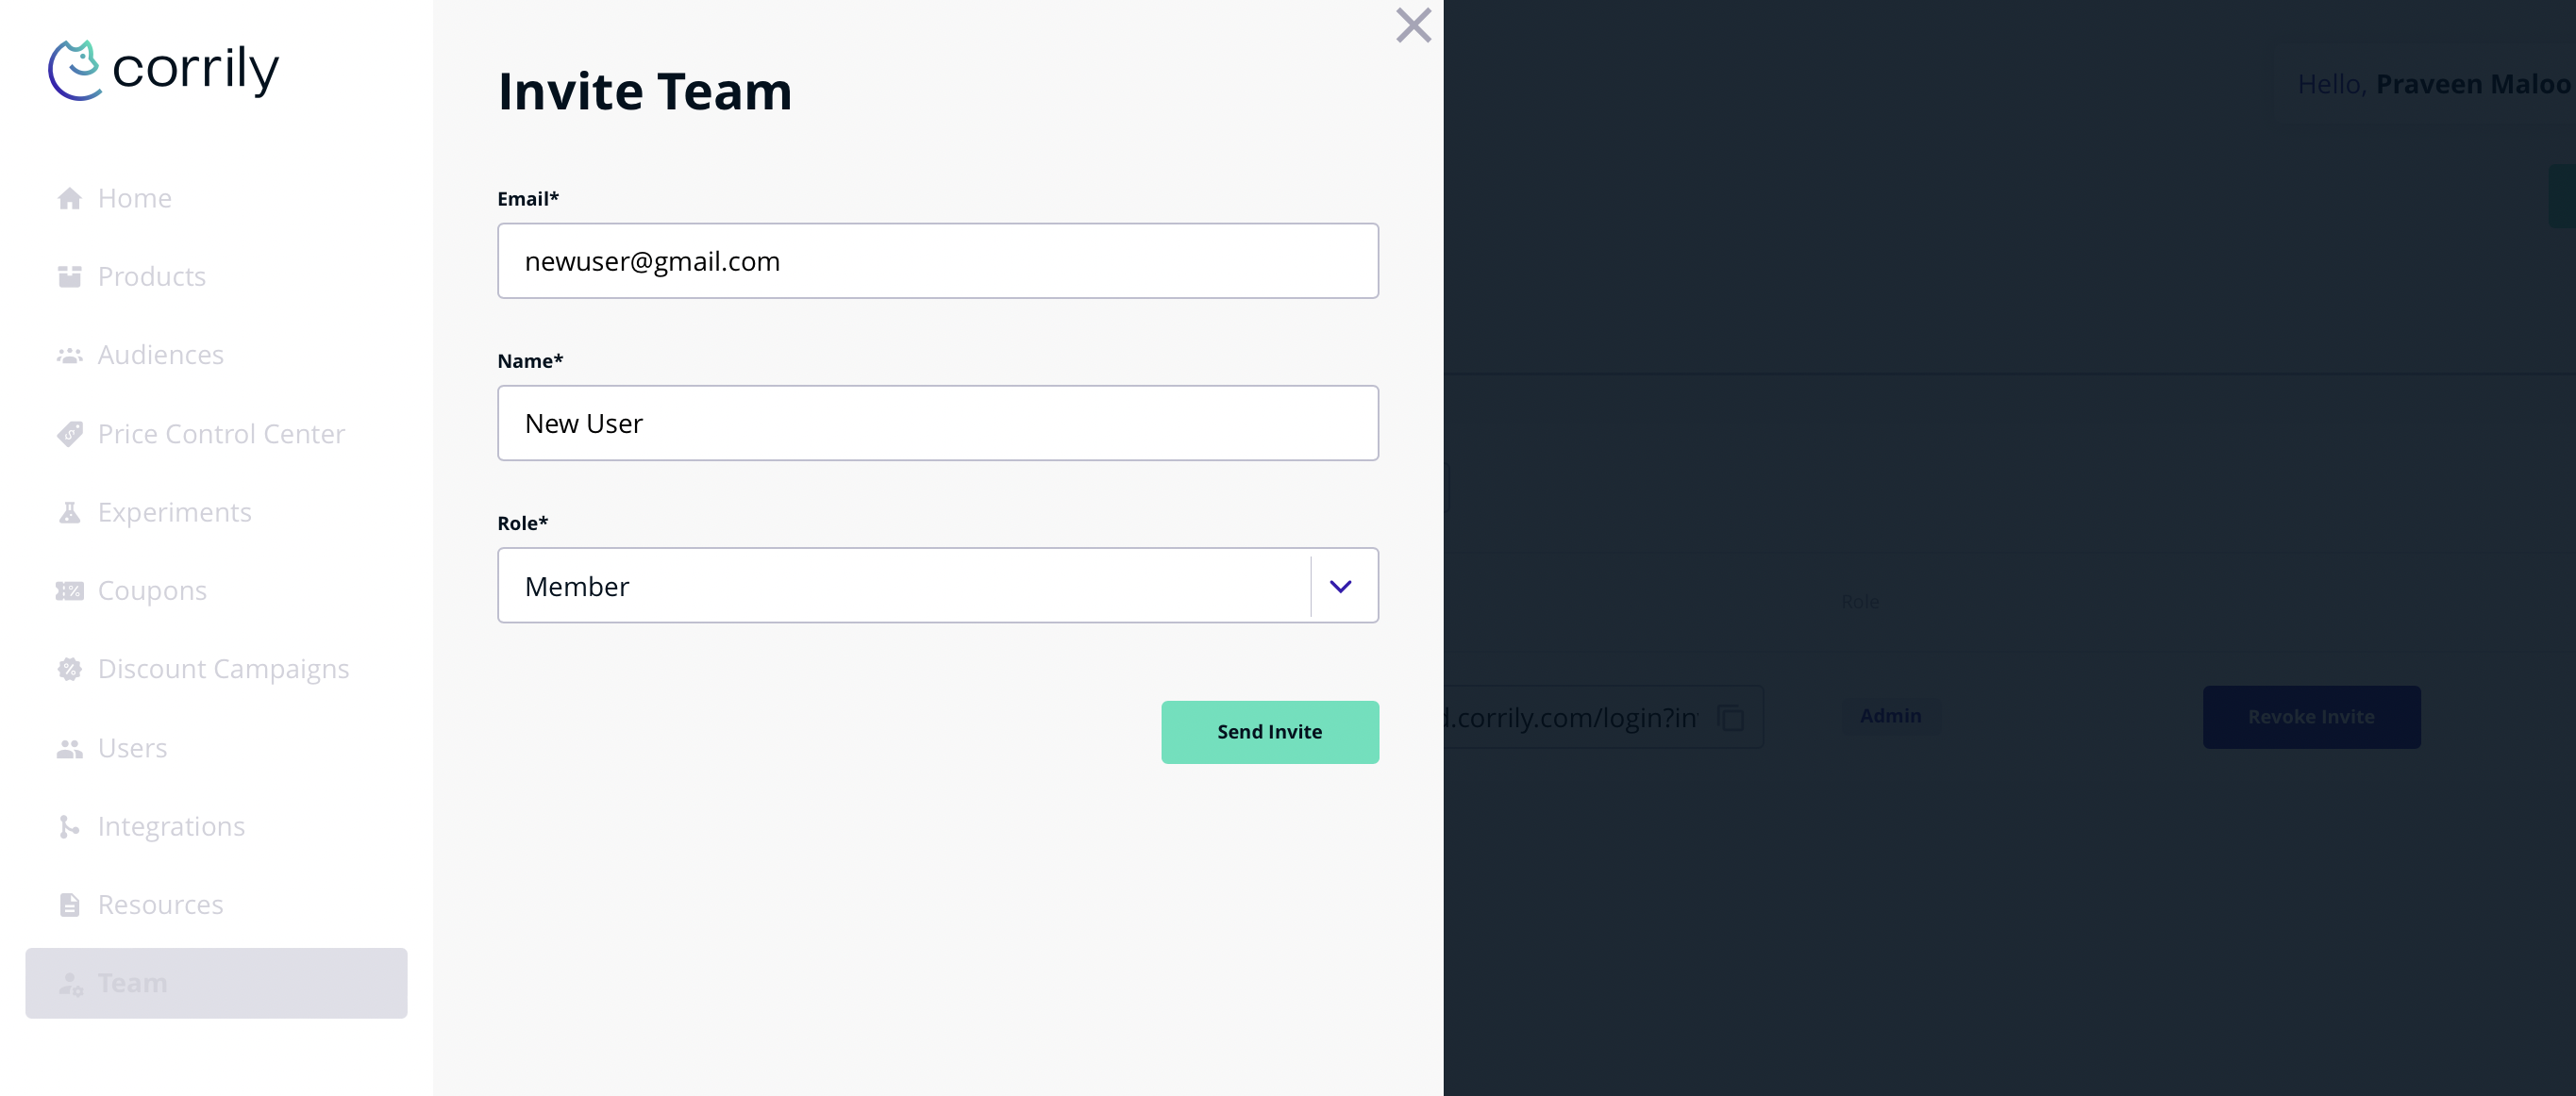Screen dimensions: 2576x1096
Task: Open the Member role select box
Action: tap(904, 586)
